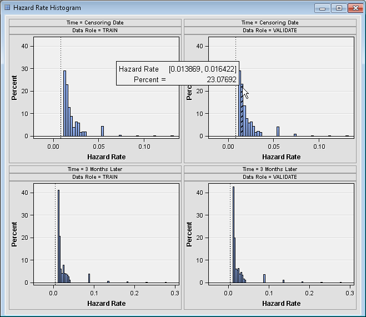Close the Hazard Rate Histogram window
The width and height of the screenshot is (366, 317).
click(354, 8)
